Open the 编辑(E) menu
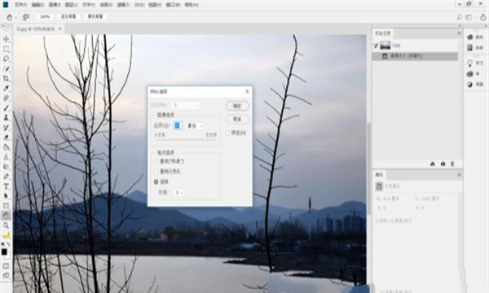Screen dimensions: 489x293 coord(37,5)
